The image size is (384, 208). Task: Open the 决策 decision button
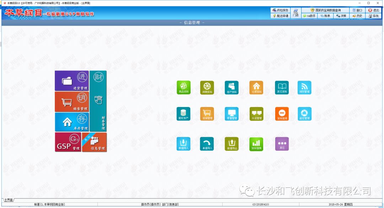click(341, 16)
